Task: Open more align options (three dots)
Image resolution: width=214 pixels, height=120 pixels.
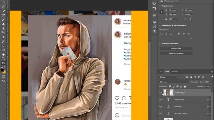Action: 191,39
